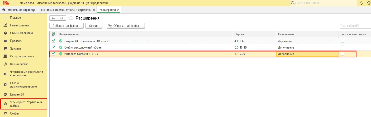Focus the list search field Ctrl+F
The height and width of the screenshot is (117, 371).
pyautogui.click(x=355, y=26)
